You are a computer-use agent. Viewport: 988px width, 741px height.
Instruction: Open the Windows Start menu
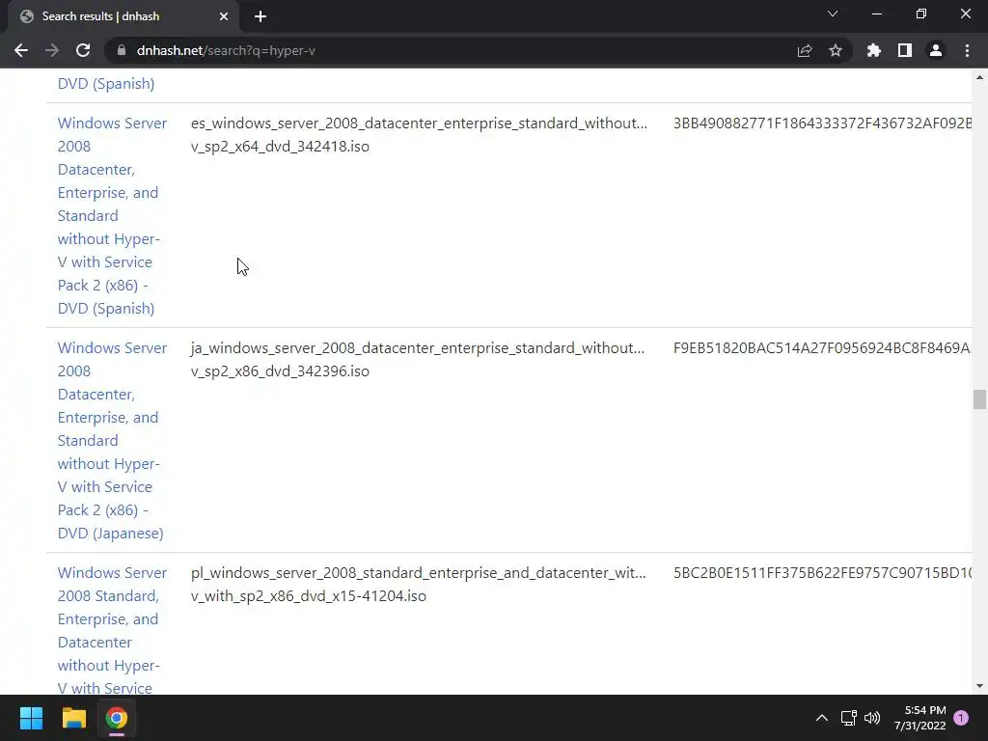[31, 718]
